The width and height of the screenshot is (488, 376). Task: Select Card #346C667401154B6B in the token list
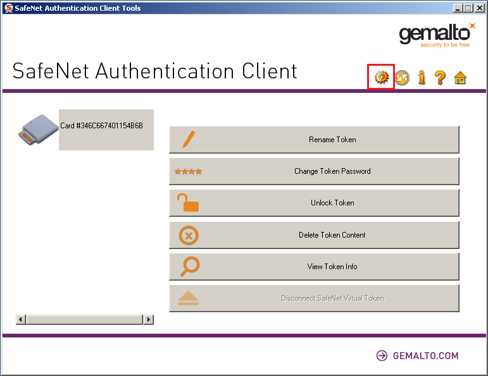(101, 126)
